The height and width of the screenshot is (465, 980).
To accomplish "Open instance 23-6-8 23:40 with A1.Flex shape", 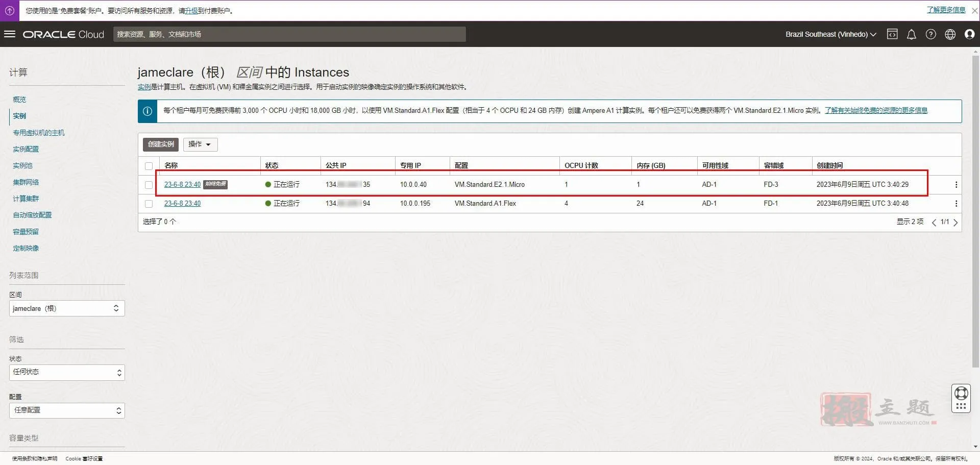I will (x=182, y=204).
